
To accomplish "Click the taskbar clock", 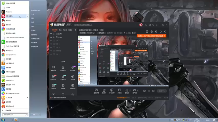I will (208, 120).
